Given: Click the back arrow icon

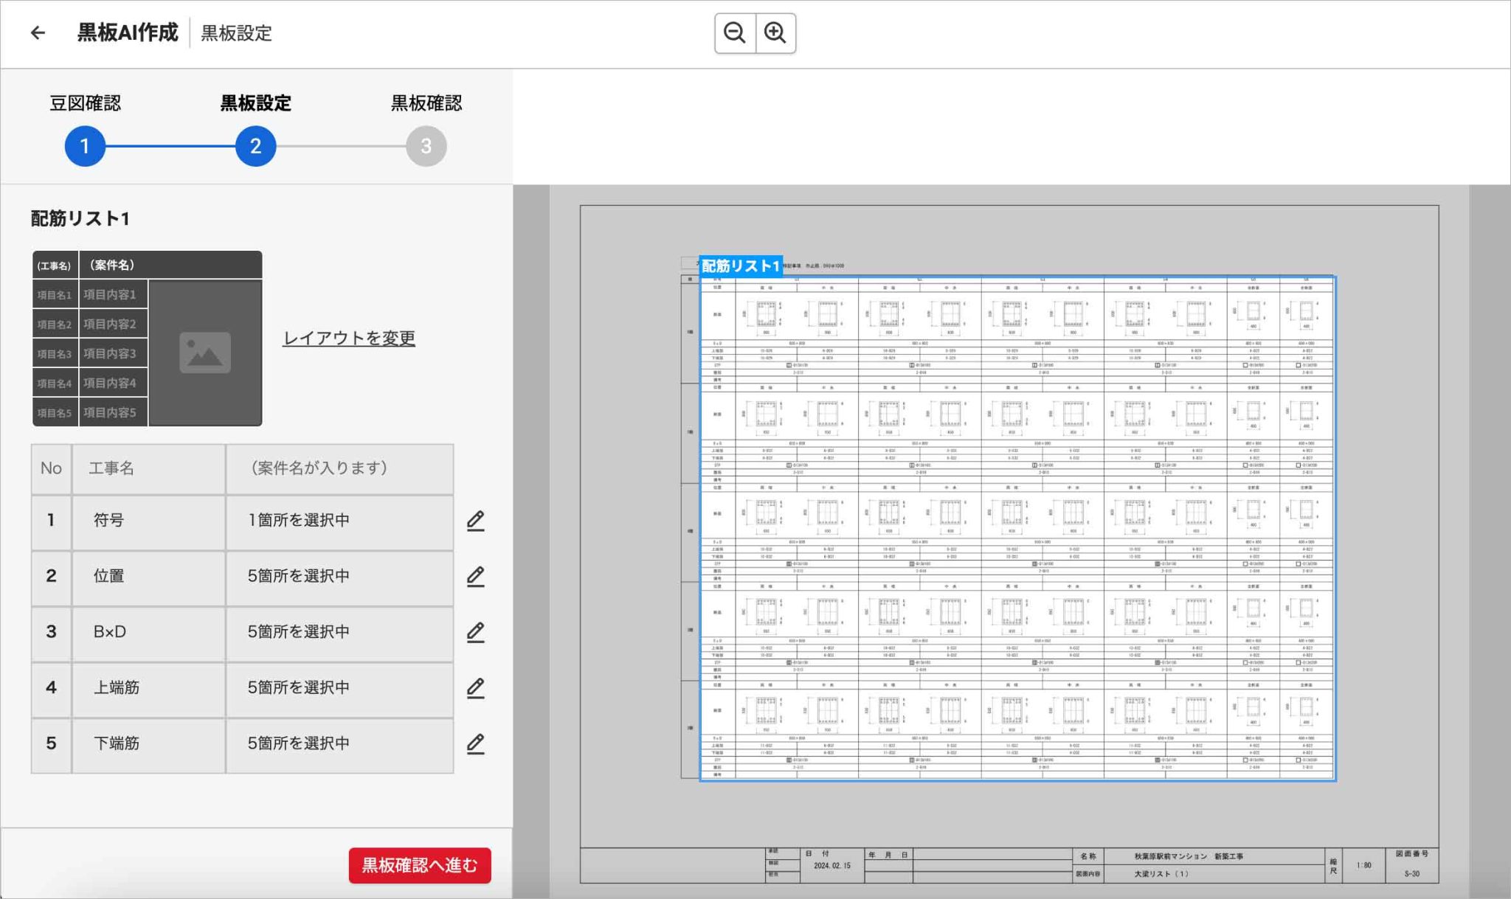Looking at the screenshot, I should tap(38, 33).
